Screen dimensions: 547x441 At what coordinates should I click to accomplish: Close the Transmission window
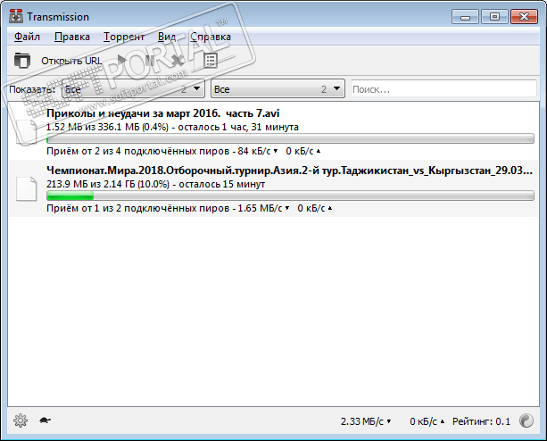524,17
